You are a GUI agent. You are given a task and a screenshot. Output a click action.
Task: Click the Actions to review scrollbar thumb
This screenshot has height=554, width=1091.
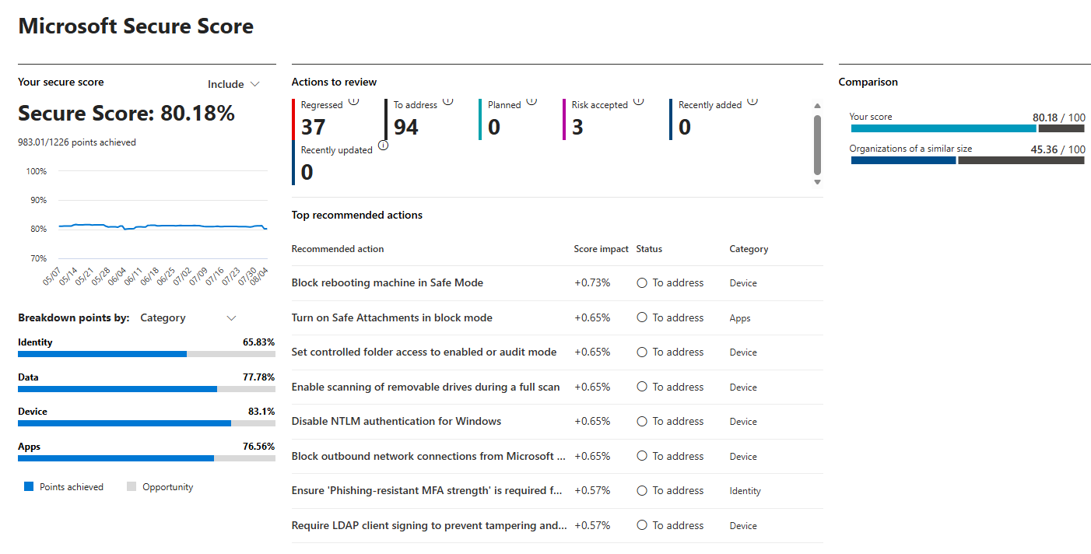[x=817, y=145]
